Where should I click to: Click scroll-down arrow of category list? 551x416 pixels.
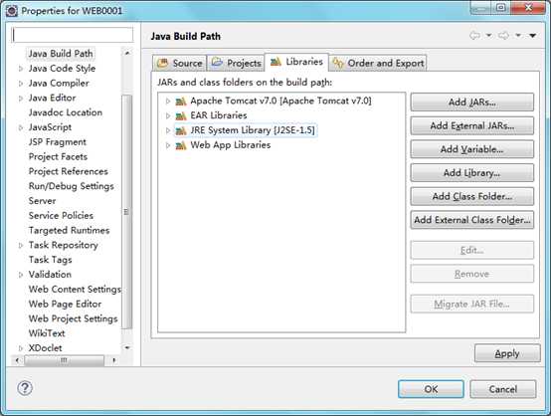click(127, 347)
